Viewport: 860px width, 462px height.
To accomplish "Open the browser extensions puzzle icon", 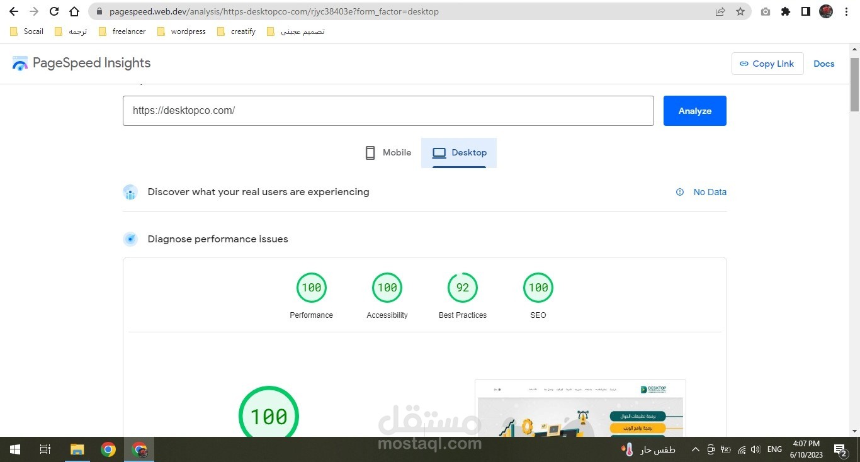I will coord(786,11).
